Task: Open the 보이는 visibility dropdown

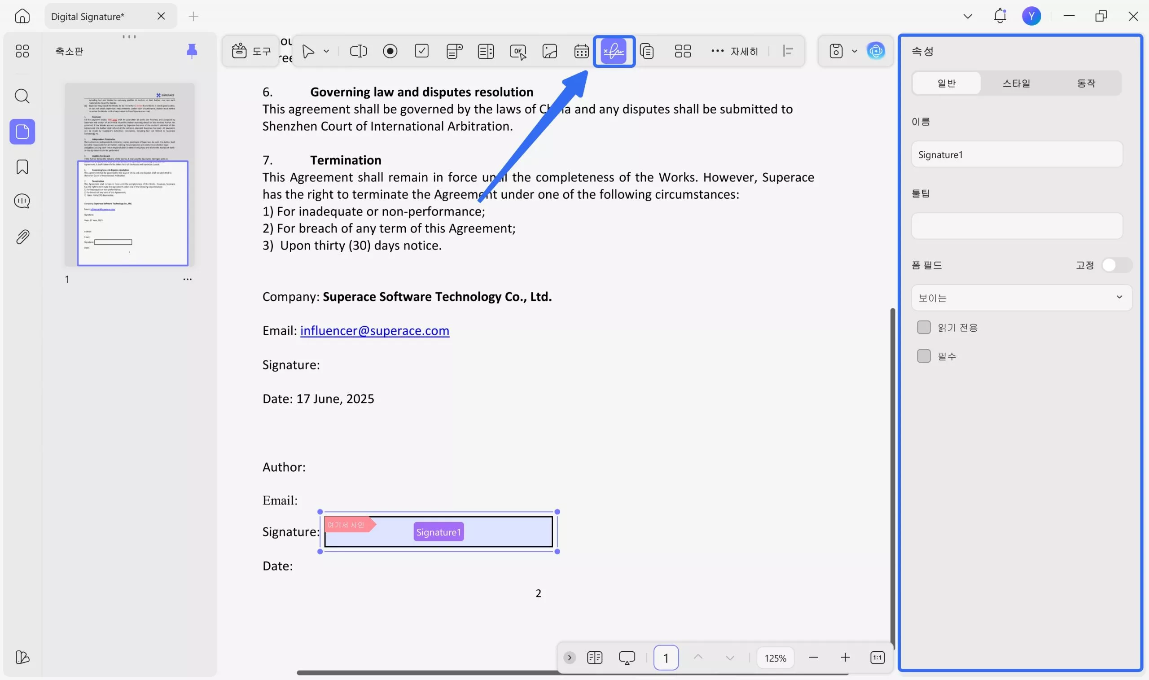Action: point(1021,298)
